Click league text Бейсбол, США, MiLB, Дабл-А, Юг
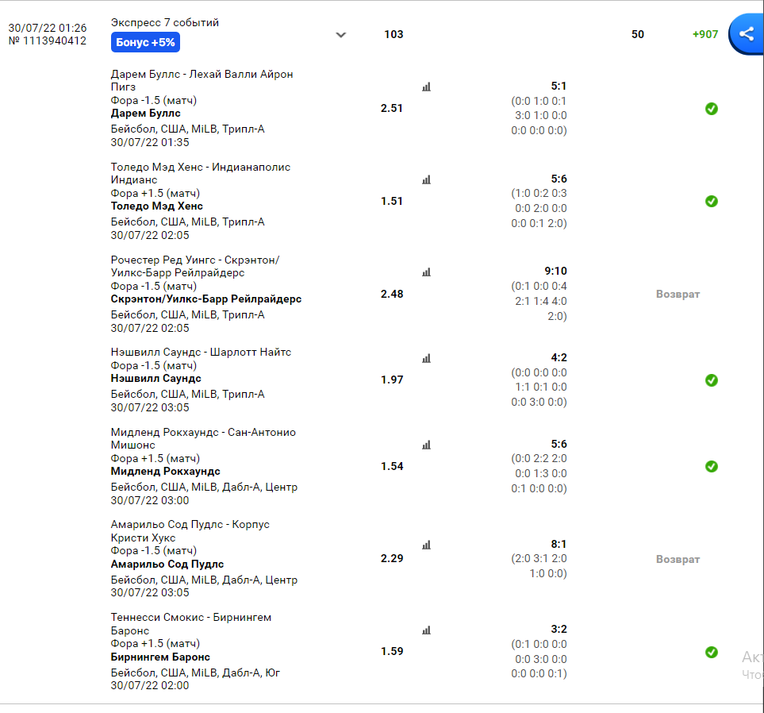764x713 pixels. click(x=195, y=673)
